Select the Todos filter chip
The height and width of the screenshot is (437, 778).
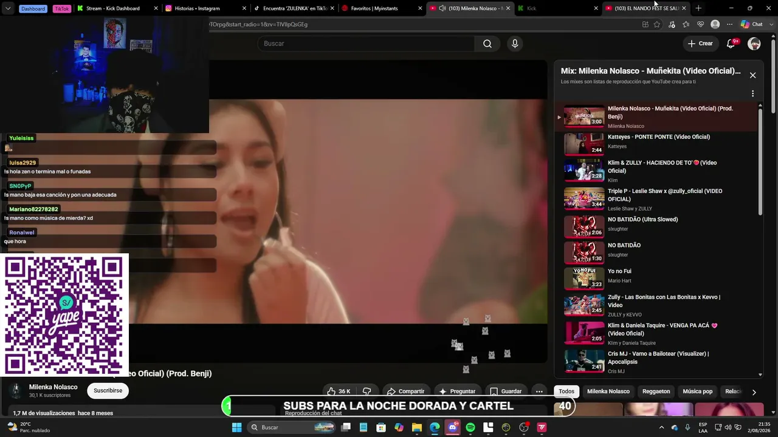tap(566, 391)
